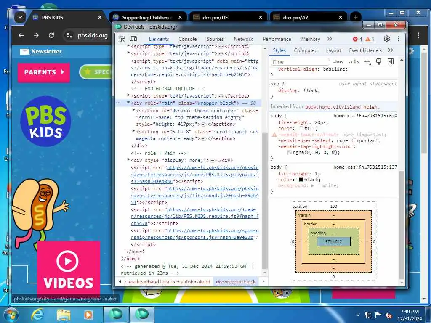
Task: Click the #fff white color swatch
Action: [301, 129]
